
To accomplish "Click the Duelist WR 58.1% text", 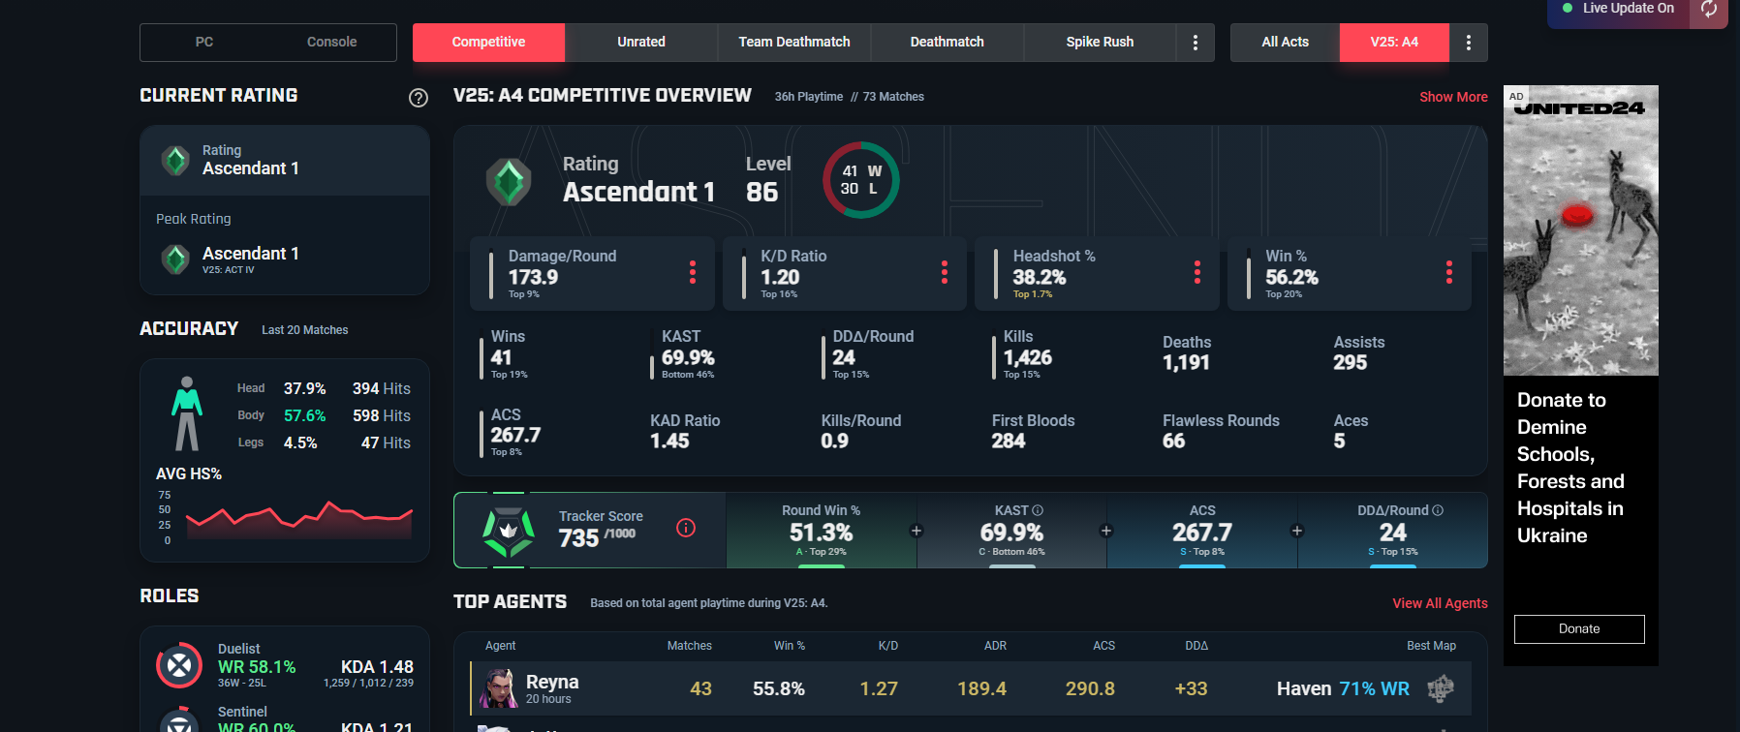I will (x=257, y=667).
